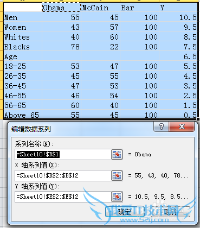Select the Obama header cell
The height and width of the screenshot is (228, 200).
click(61, 8)
